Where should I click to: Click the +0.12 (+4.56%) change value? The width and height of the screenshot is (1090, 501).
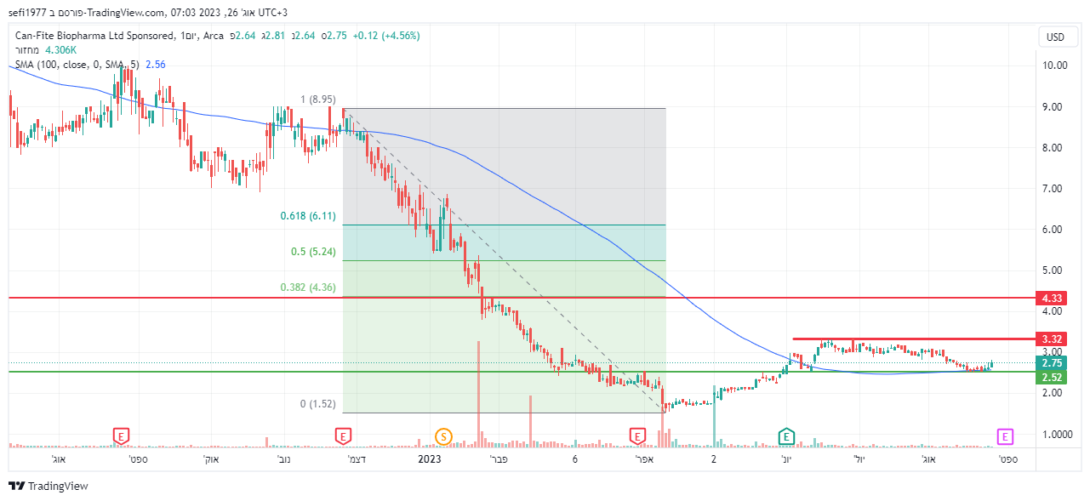click(x=387, y=36)
